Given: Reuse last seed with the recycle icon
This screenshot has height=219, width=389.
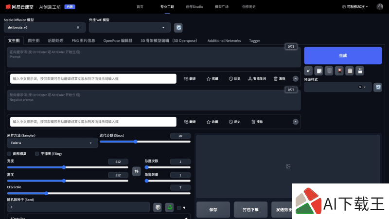Looking at the screenshot, I should 169,207.
